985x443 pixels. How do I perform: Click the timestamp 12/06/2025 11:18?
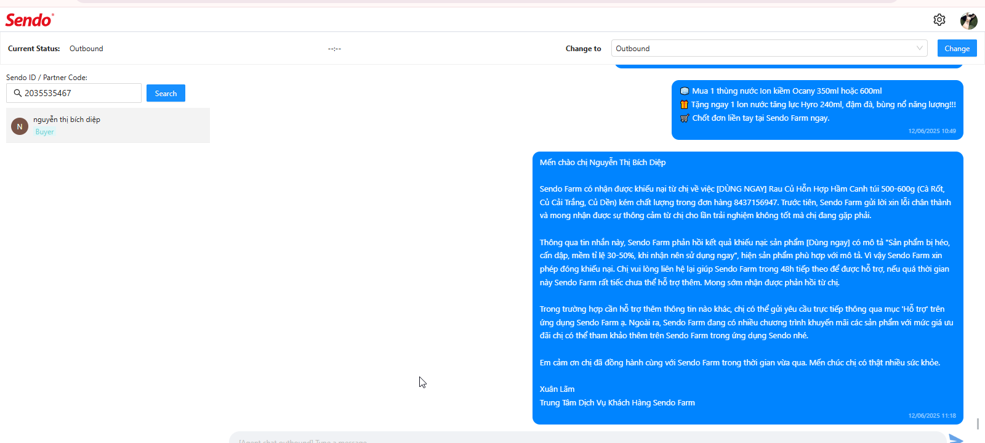[x=932, y=416]
